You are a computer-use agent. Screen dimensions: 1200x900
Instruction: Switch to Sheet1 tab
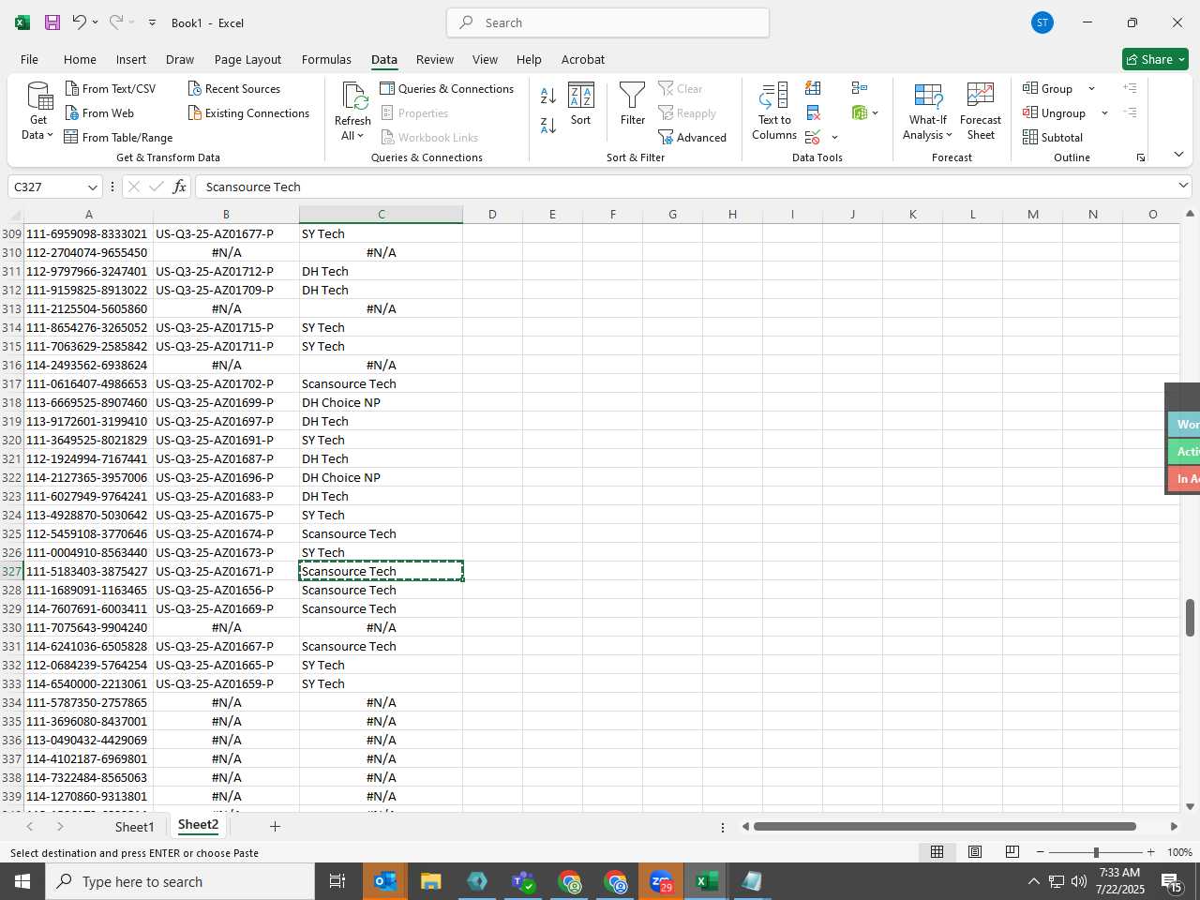click(134, 827)
